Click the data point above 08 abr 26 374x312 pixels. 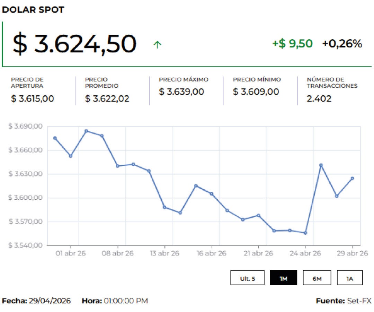point(117,166)
